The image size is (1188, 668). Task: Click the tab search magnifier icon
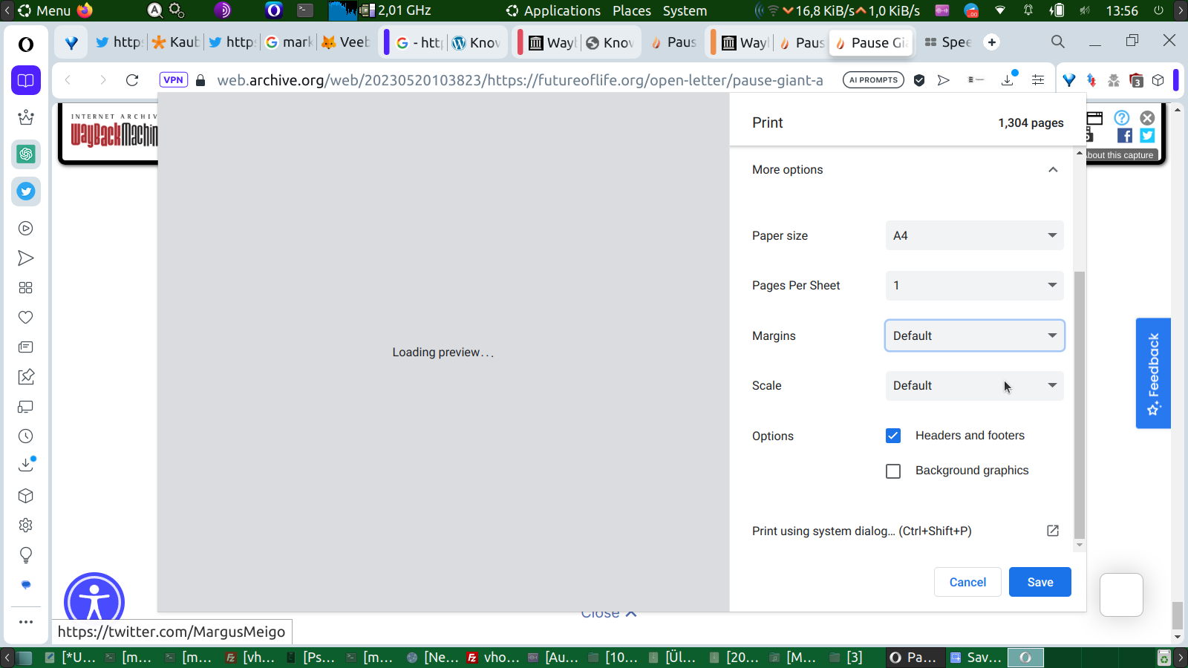coord(1058,42)
